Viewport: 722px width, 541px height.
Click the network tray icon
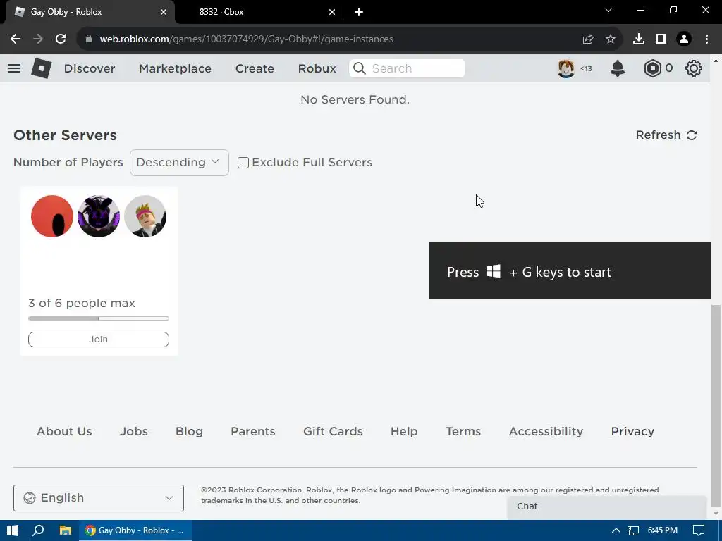pos(634,530)
